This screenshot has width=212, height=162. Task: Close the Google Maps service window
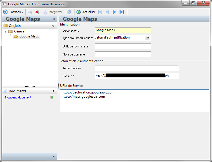(203, 3)
